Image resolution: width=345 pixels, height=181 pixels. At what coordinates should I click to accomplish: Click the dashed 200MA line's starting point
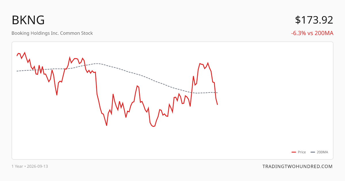click(x=17, y=71)
